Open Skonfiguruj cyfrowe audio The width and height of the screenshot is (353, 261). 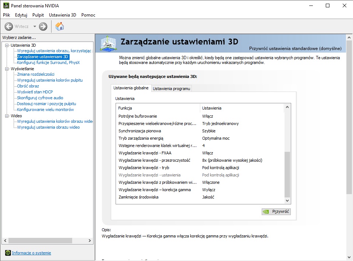(x=40, y=98)
